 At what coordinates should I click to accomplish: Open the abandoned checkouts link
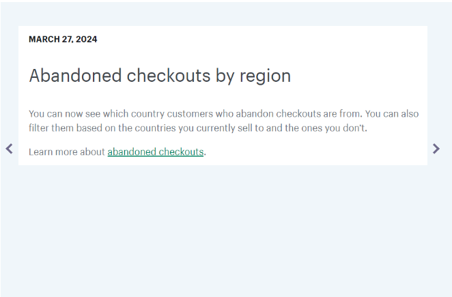(155, 152)
